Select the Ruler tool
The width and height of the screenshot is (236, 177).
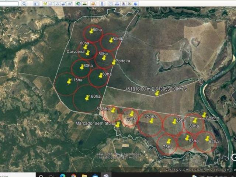tap(102, 4)
